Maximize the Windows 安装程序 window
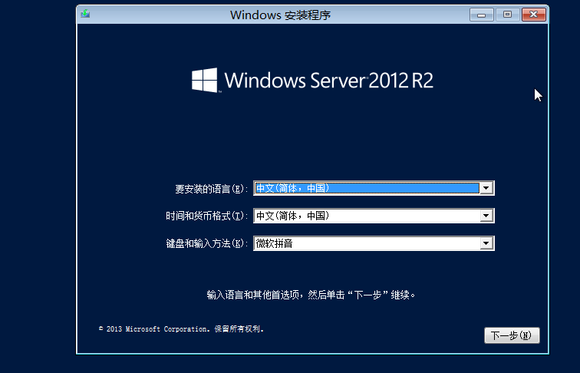The width and height of the screenshot is (580, 373). 508,15
